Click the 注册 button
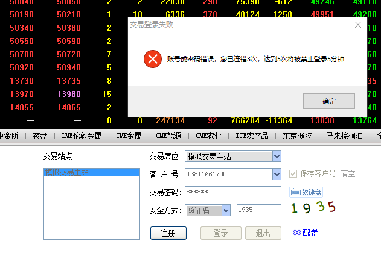The height and width of the screenshot is (256, 381). click(168, 233)
